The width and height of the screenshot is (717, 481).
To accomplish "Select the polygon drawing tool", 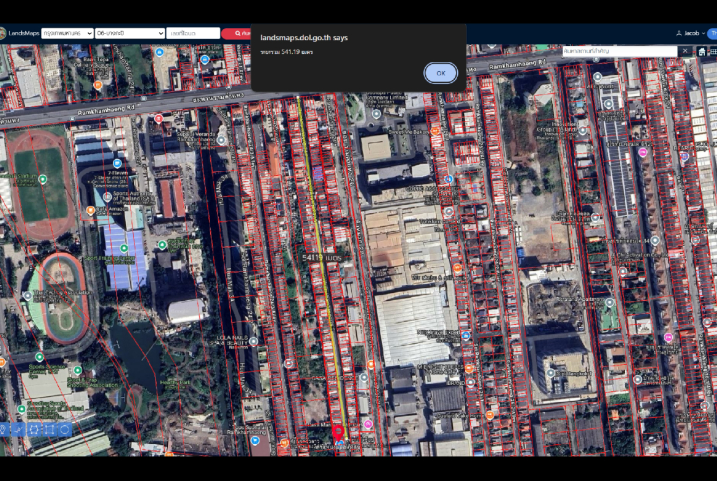I will coord(34,430).
